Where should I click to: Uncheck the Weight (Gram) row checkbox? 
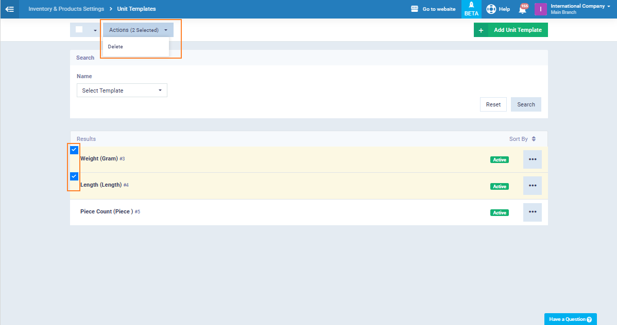click(x=74, y=150)
